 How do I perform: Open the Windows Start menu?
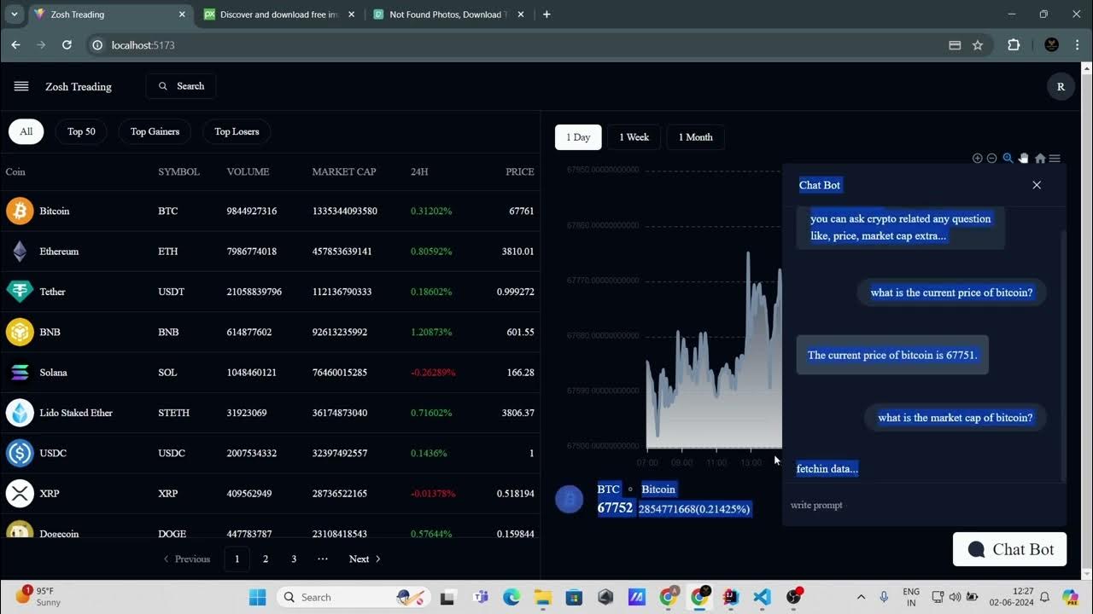click(257, 597)
